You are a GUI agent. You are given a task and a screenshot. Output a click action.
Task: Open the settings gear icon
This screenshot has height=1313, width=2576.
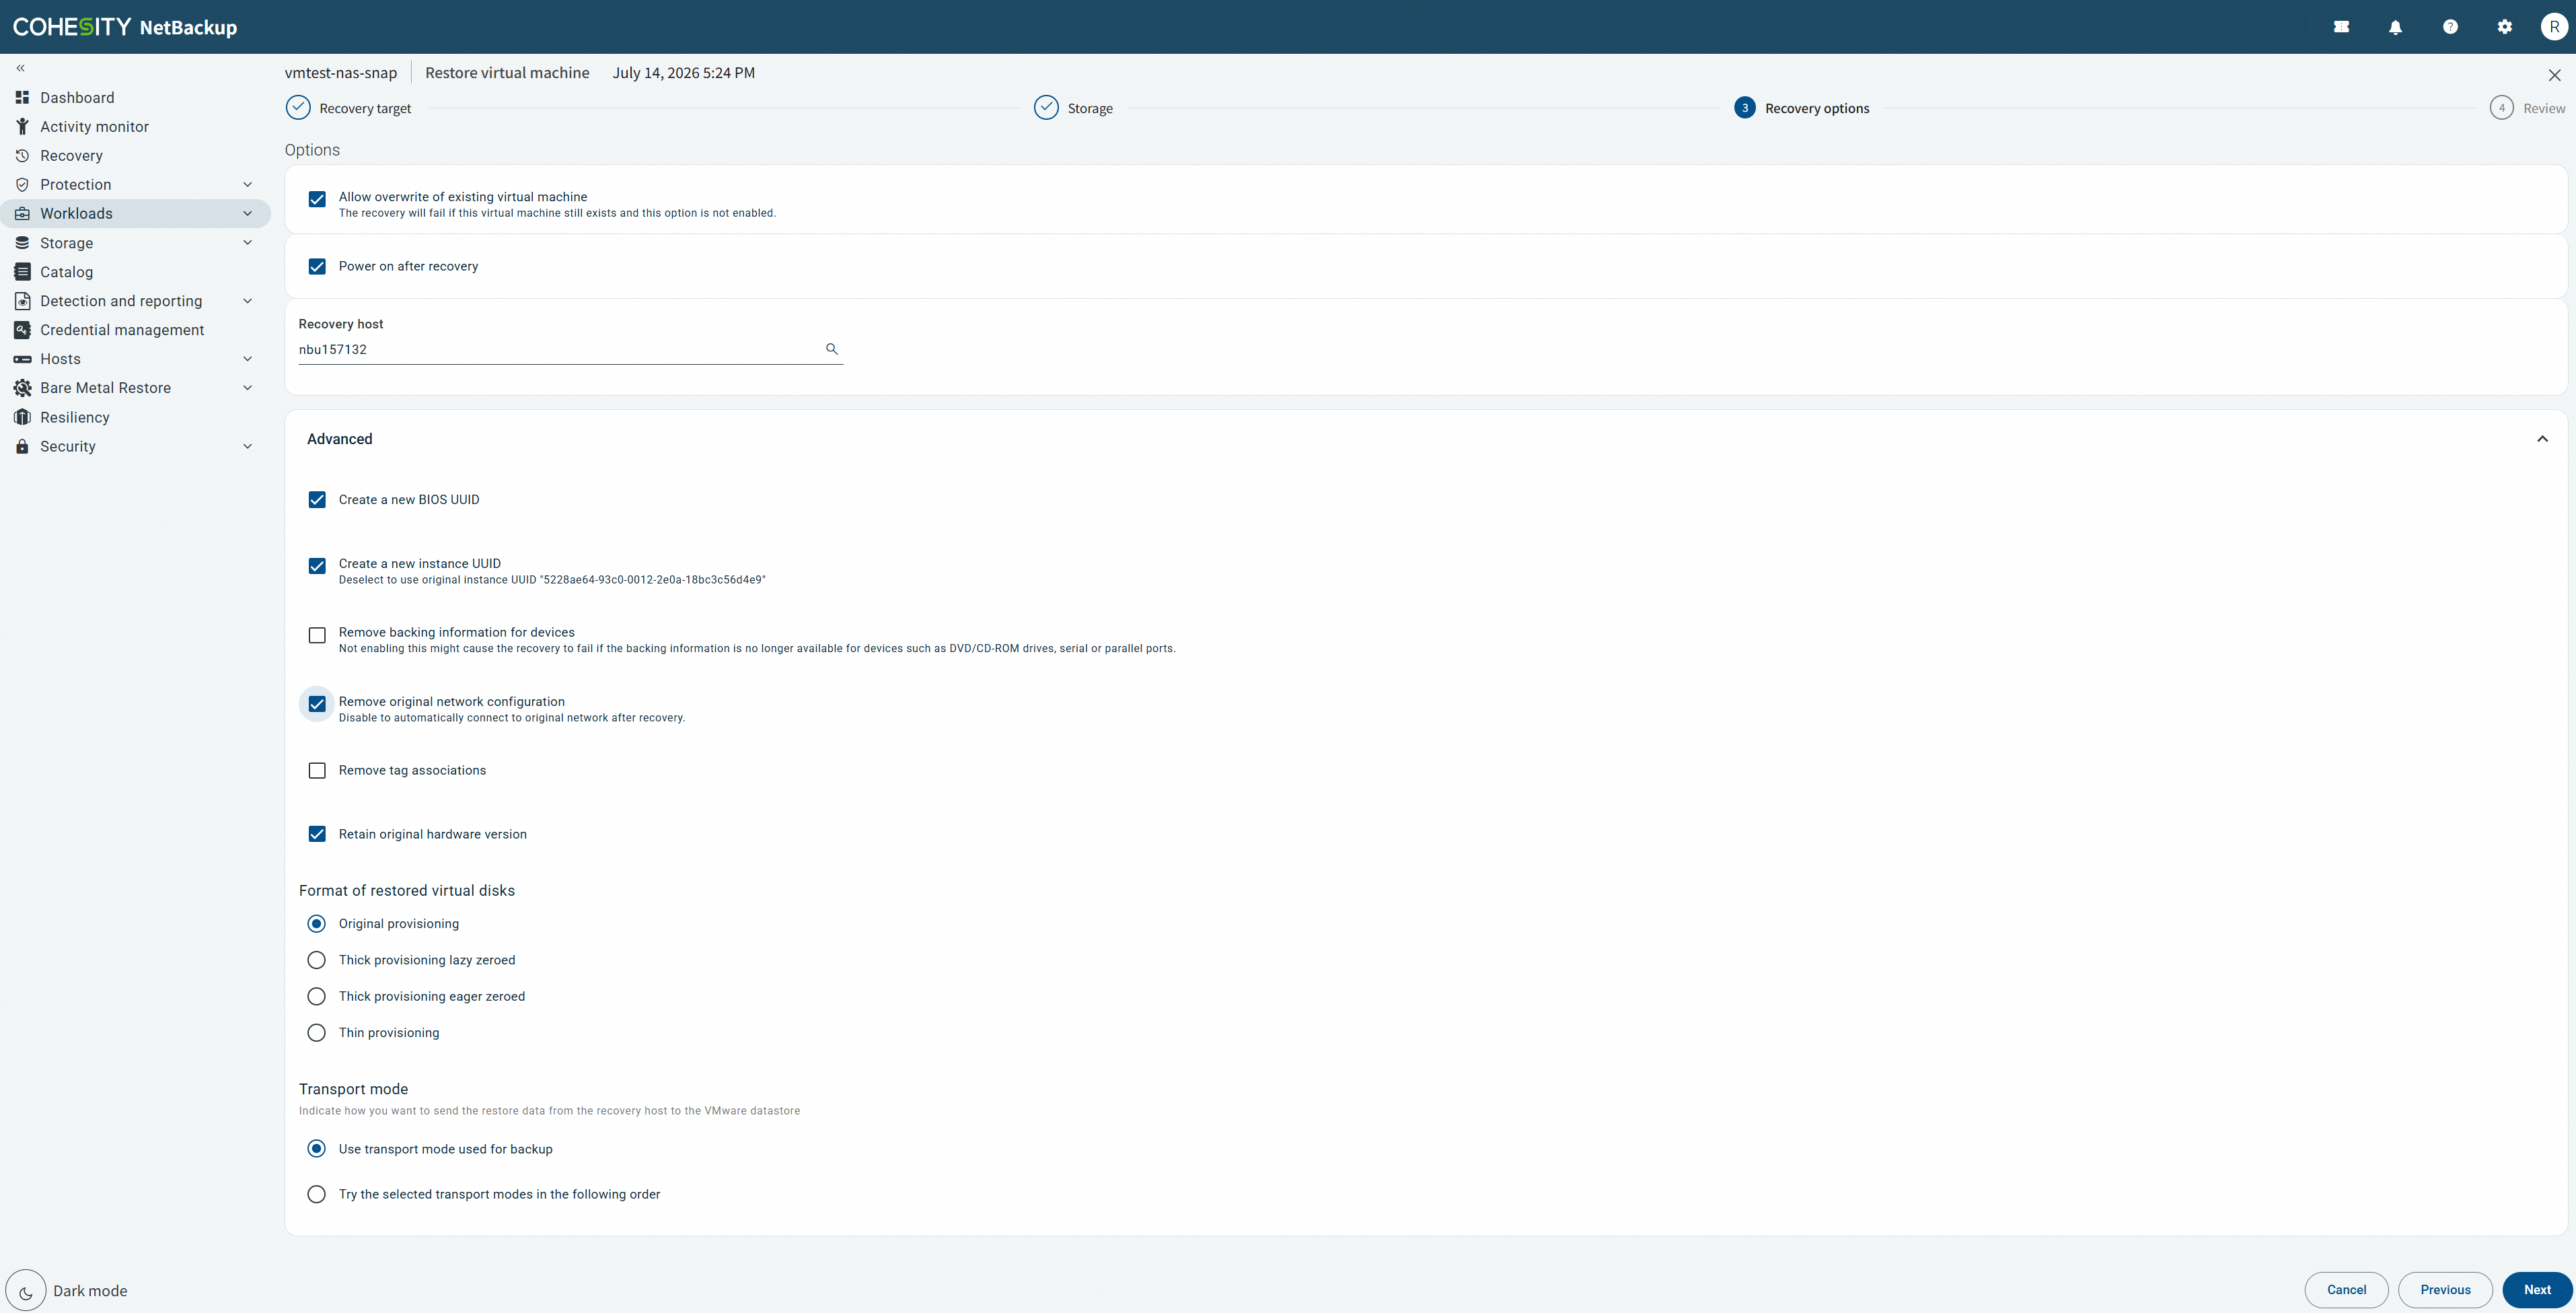[2504, 27]
